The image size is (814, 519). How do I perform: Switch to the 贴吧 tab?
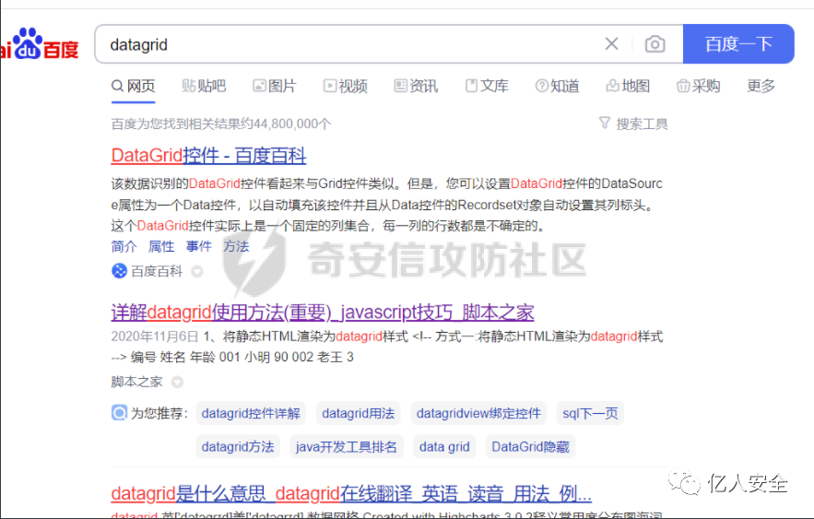pos(204,86)
